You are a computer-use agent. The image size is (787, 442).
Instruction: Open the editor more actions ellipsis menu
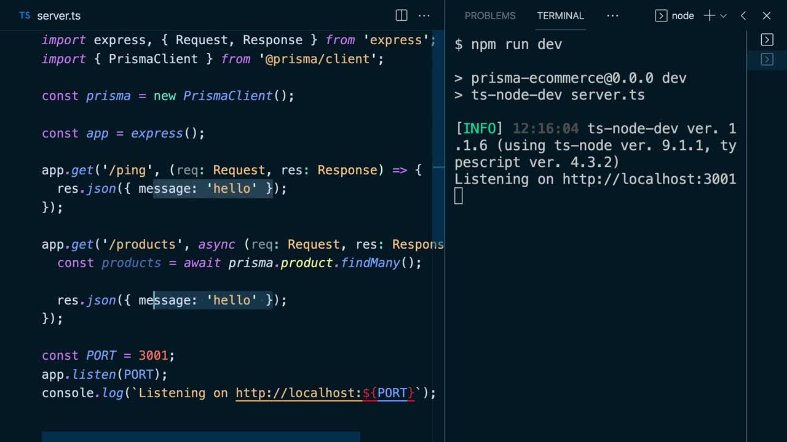[424, 16]
